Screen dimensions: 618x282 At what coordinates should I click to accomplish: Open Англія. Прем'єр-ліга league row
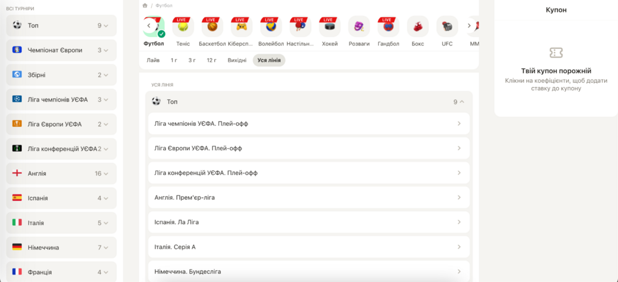click(x=308, y=197)
